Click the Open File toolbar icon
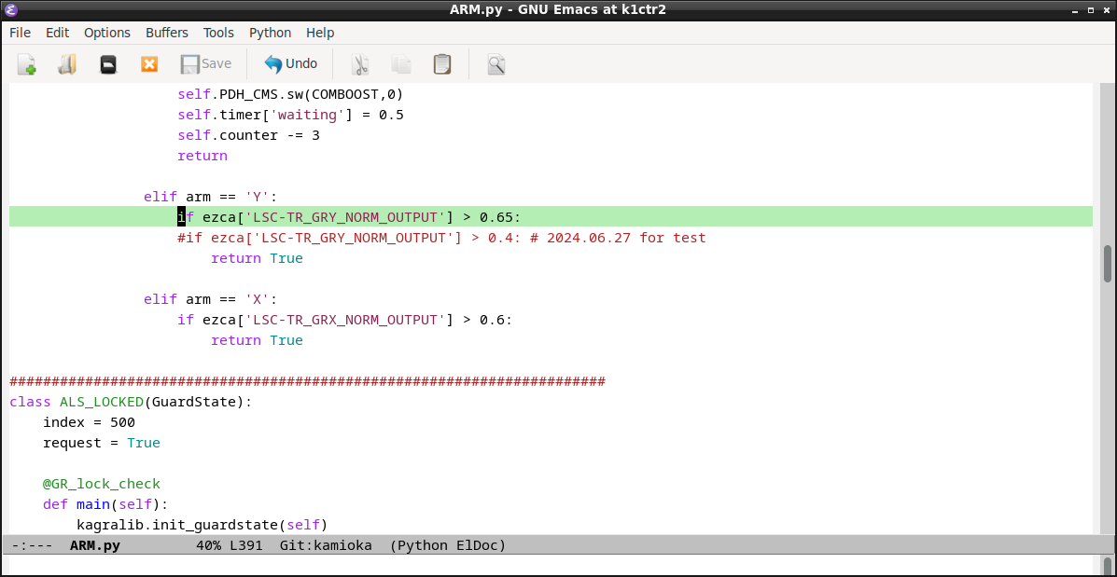Screen dimensions: 1117x577 (x=67, y=64)
